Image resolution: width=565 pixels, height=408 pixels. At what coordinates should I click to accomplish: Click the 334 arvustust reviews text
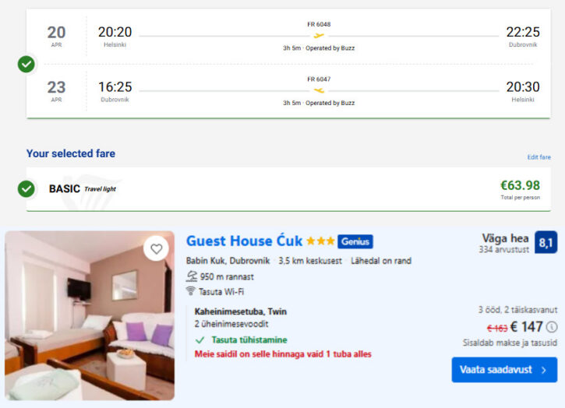click(503, 250)
